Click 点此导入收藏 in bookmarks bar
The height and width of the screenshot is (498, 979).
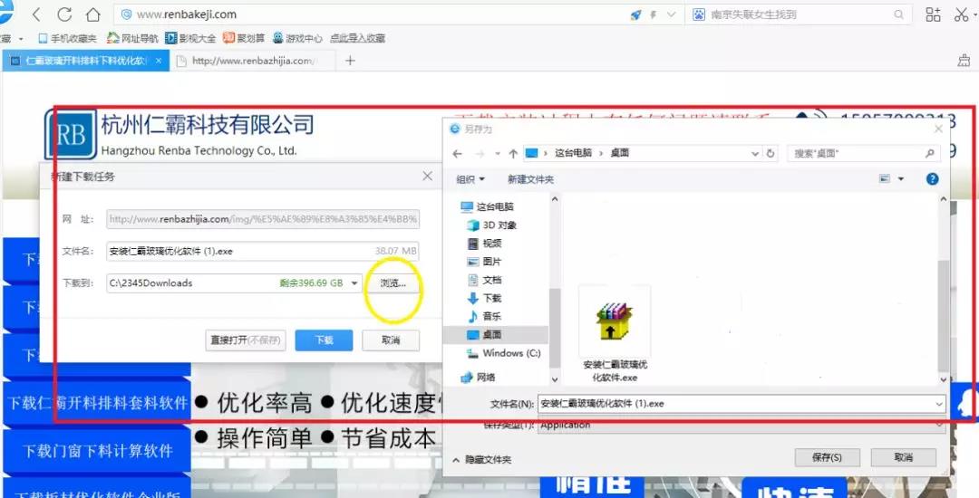point(357,38)
